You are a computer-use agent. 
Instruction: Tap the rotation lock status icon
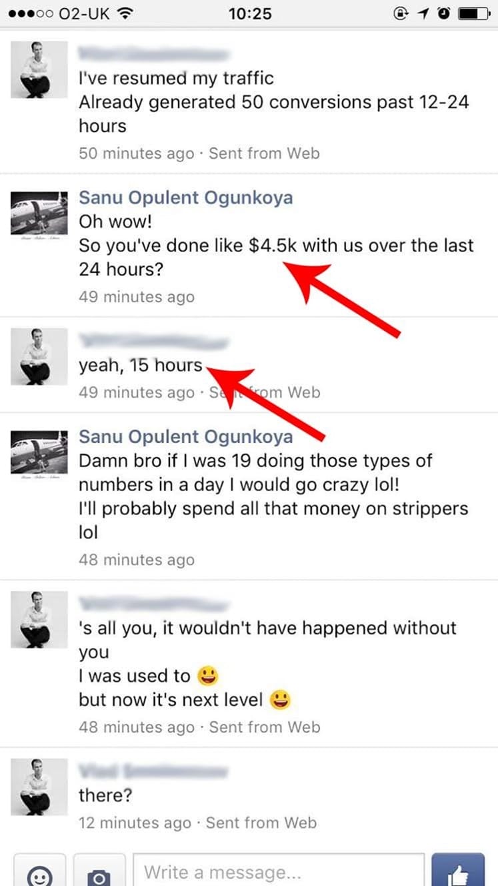(401, 13)
